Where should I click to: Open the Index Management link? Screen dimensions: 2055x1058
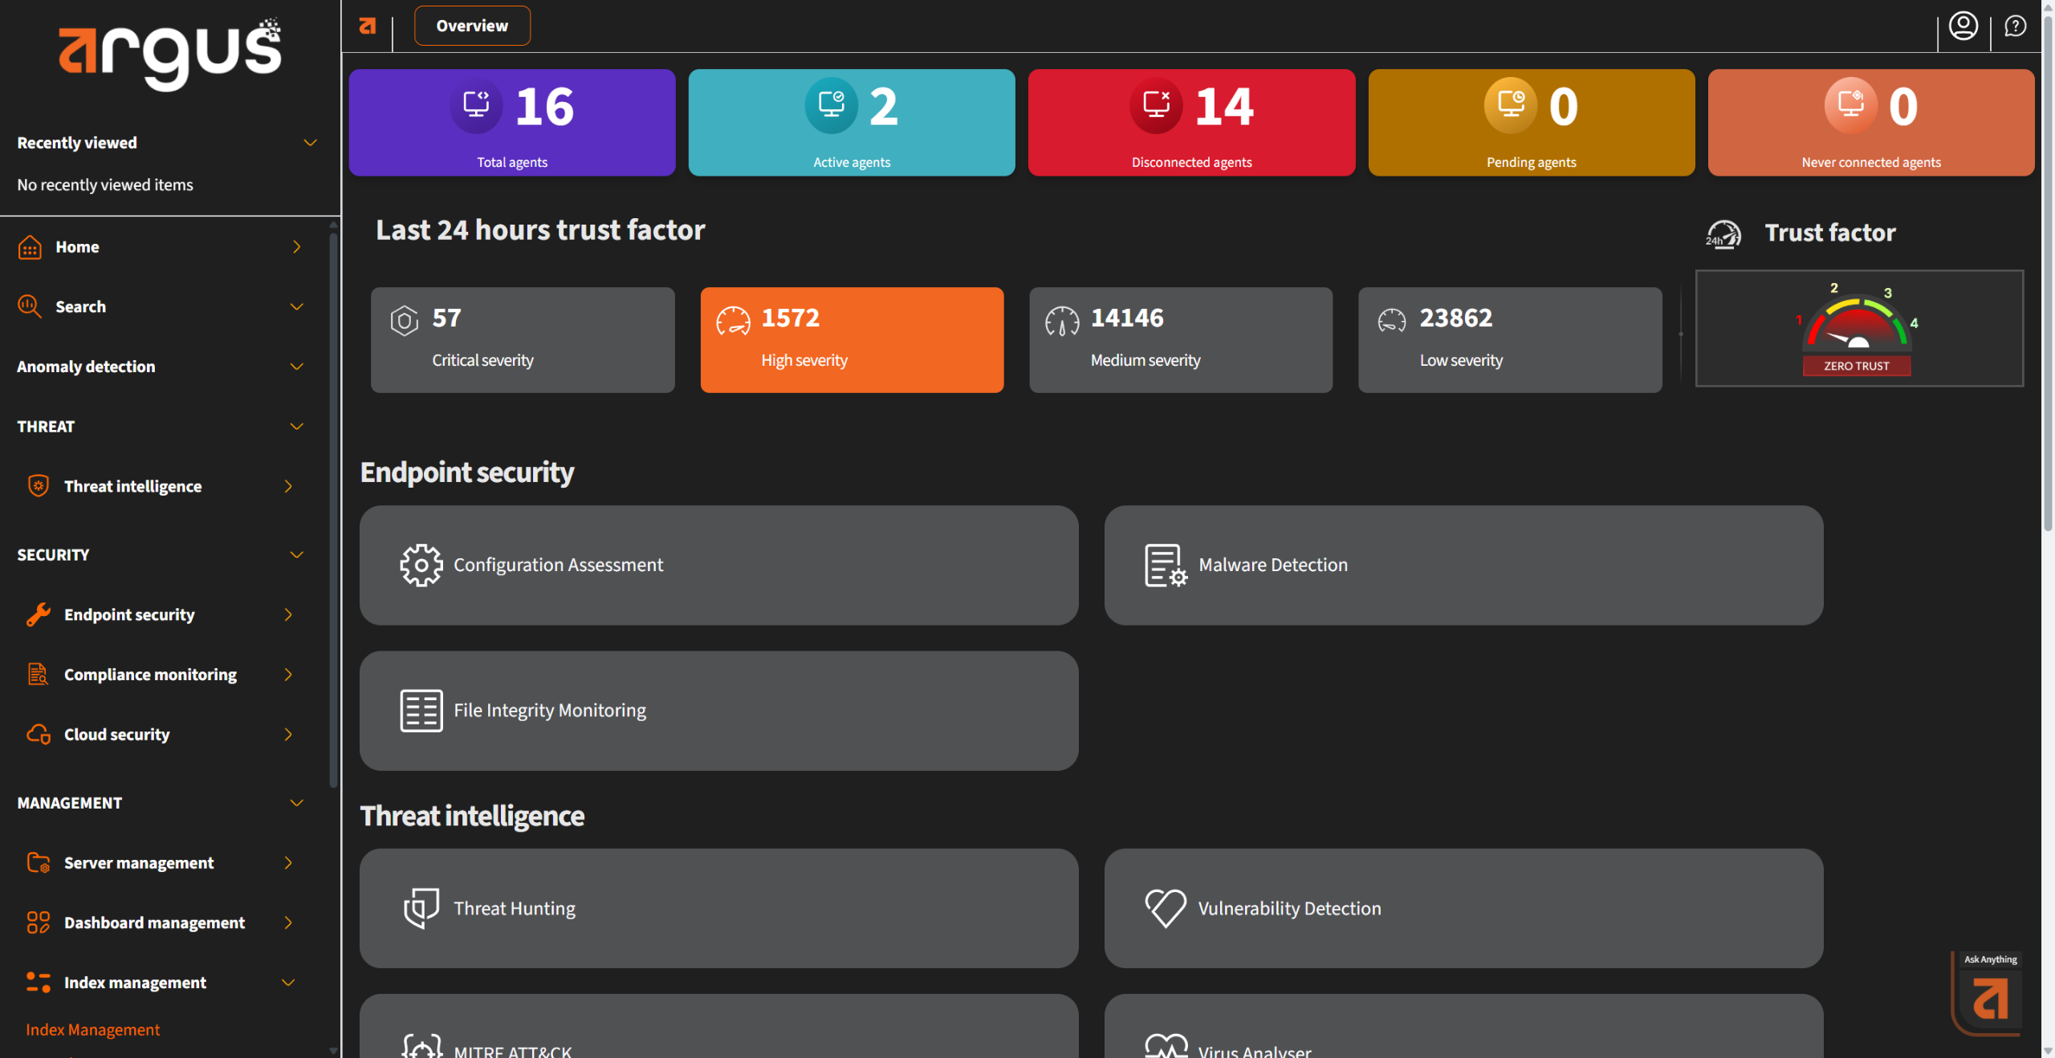click(x=92, y=1029)
